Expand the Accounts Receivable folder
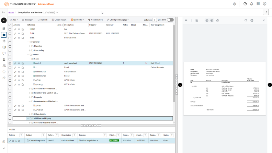The height and width of the screenshot is (153, 272). [30, 89]
